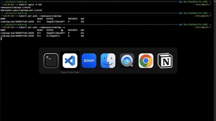This screenshot has height=121, width=216.
Task: Open Notion from the app switcher
Action: pos(165,61)
